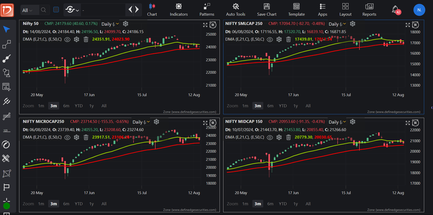Click circular crossed icon on NIFTY MIDCAP 150

coord(416,122)
